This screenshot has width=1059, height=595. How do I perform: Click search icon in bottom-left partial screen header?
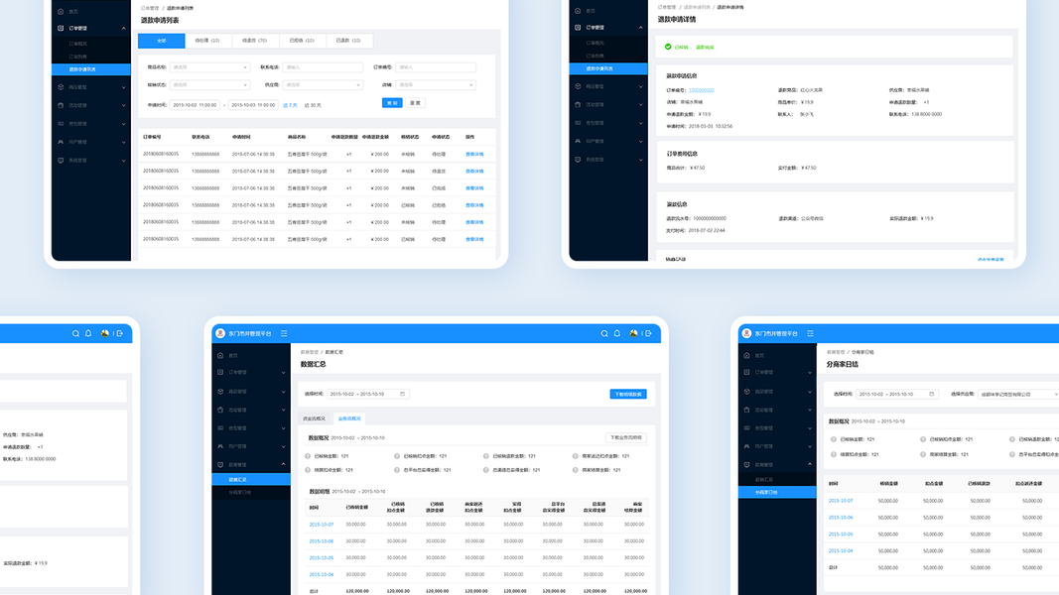(75, 333)
